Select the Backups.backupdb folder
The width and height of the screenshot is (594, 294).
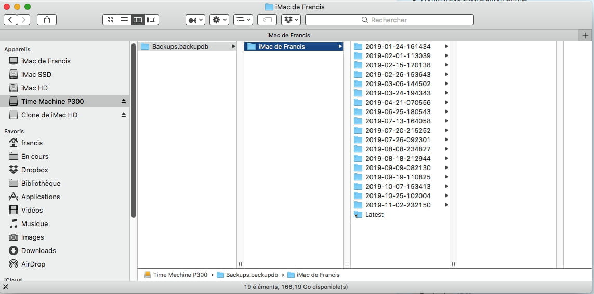click(187, 47)
